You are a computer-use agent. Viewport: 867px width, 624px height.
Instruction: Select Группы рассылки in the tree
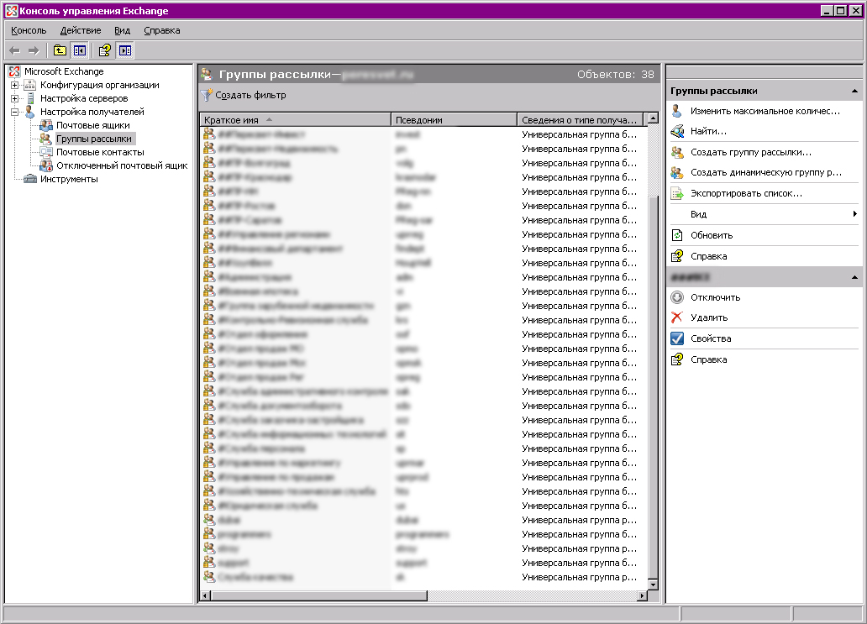click(x=94, y=139)
